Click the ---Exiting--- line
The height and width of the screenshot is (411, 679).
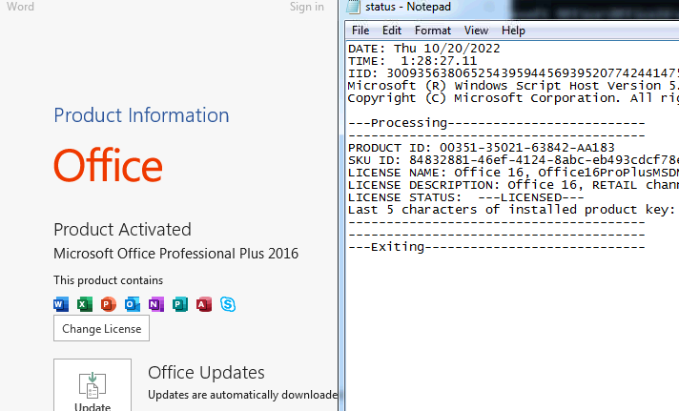[x=497, y=247]
